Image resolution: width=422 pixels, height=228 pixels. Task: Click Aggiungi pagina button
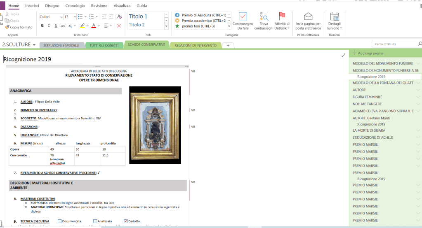click(x=368, y=54)
